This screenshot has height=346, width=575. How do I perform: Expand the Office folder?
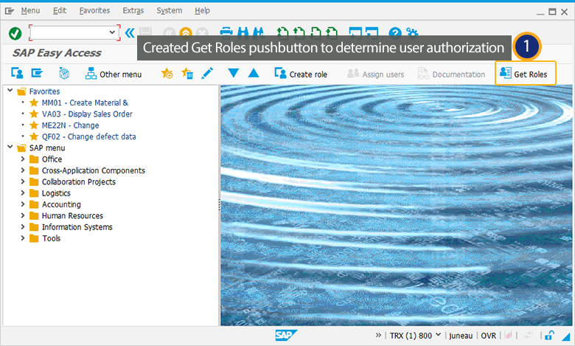pos(23,159)
